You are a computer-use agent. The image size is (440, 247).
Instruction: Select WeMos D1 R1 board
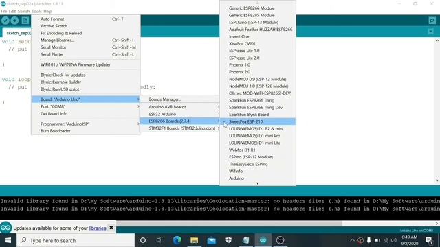[258, 150]
